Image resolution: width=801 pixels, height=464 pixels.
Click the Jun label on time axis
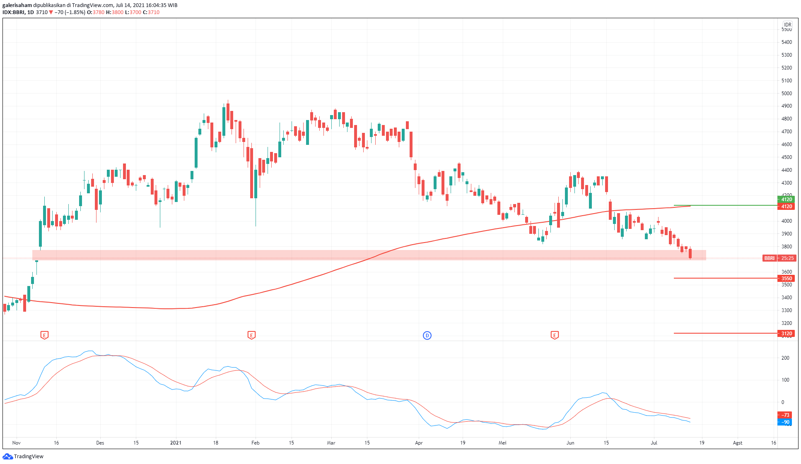click(x=570, y=442)
